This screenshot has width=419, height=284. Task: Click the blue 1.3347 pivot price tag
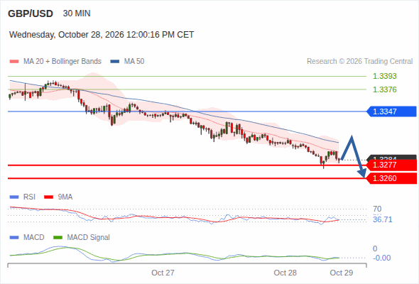pyautogui.click(x=391, y=111)
